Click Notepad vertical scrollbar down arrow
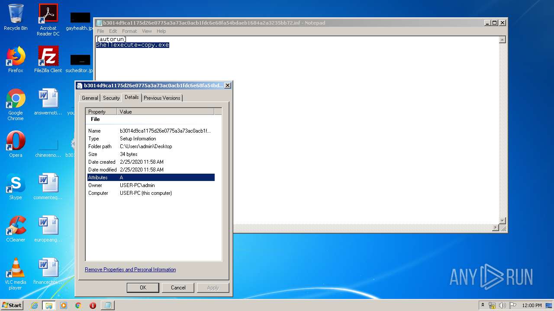Screen dimensions: 554x311 [502, 221]
